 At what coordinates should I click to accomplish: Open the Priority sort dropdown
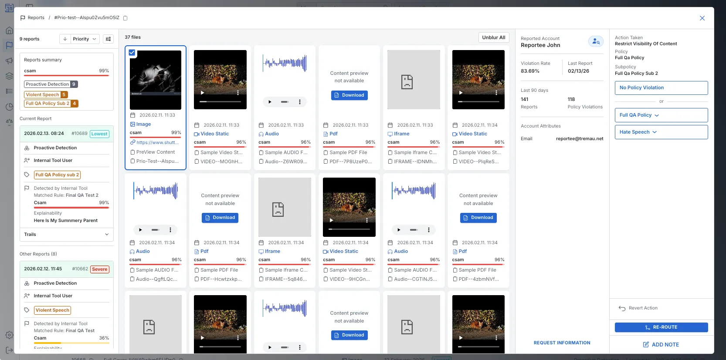pos(85,39)
